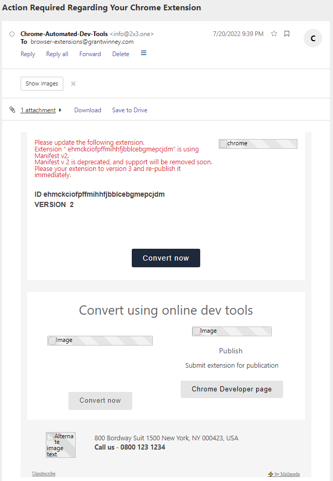
Task: Bookmark the message with the flag icon
Action: pos(287,33)
